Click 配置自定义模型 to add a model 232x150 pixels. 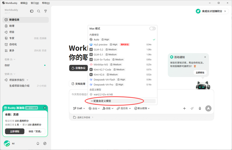[122, 101]
